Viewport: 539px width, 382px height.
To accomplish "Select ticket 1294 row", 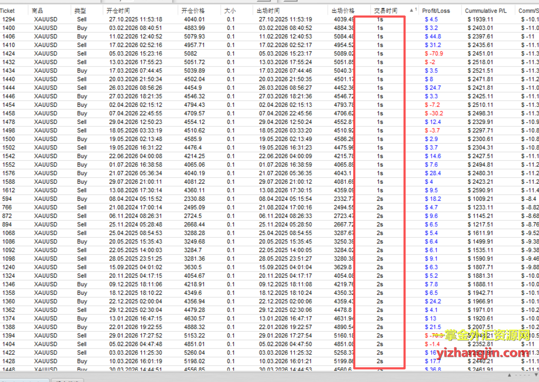I will (269, 19).
